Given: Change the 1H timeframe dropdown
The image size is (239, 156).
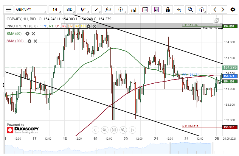Looking at the screenshot, I should click(55, 10).
